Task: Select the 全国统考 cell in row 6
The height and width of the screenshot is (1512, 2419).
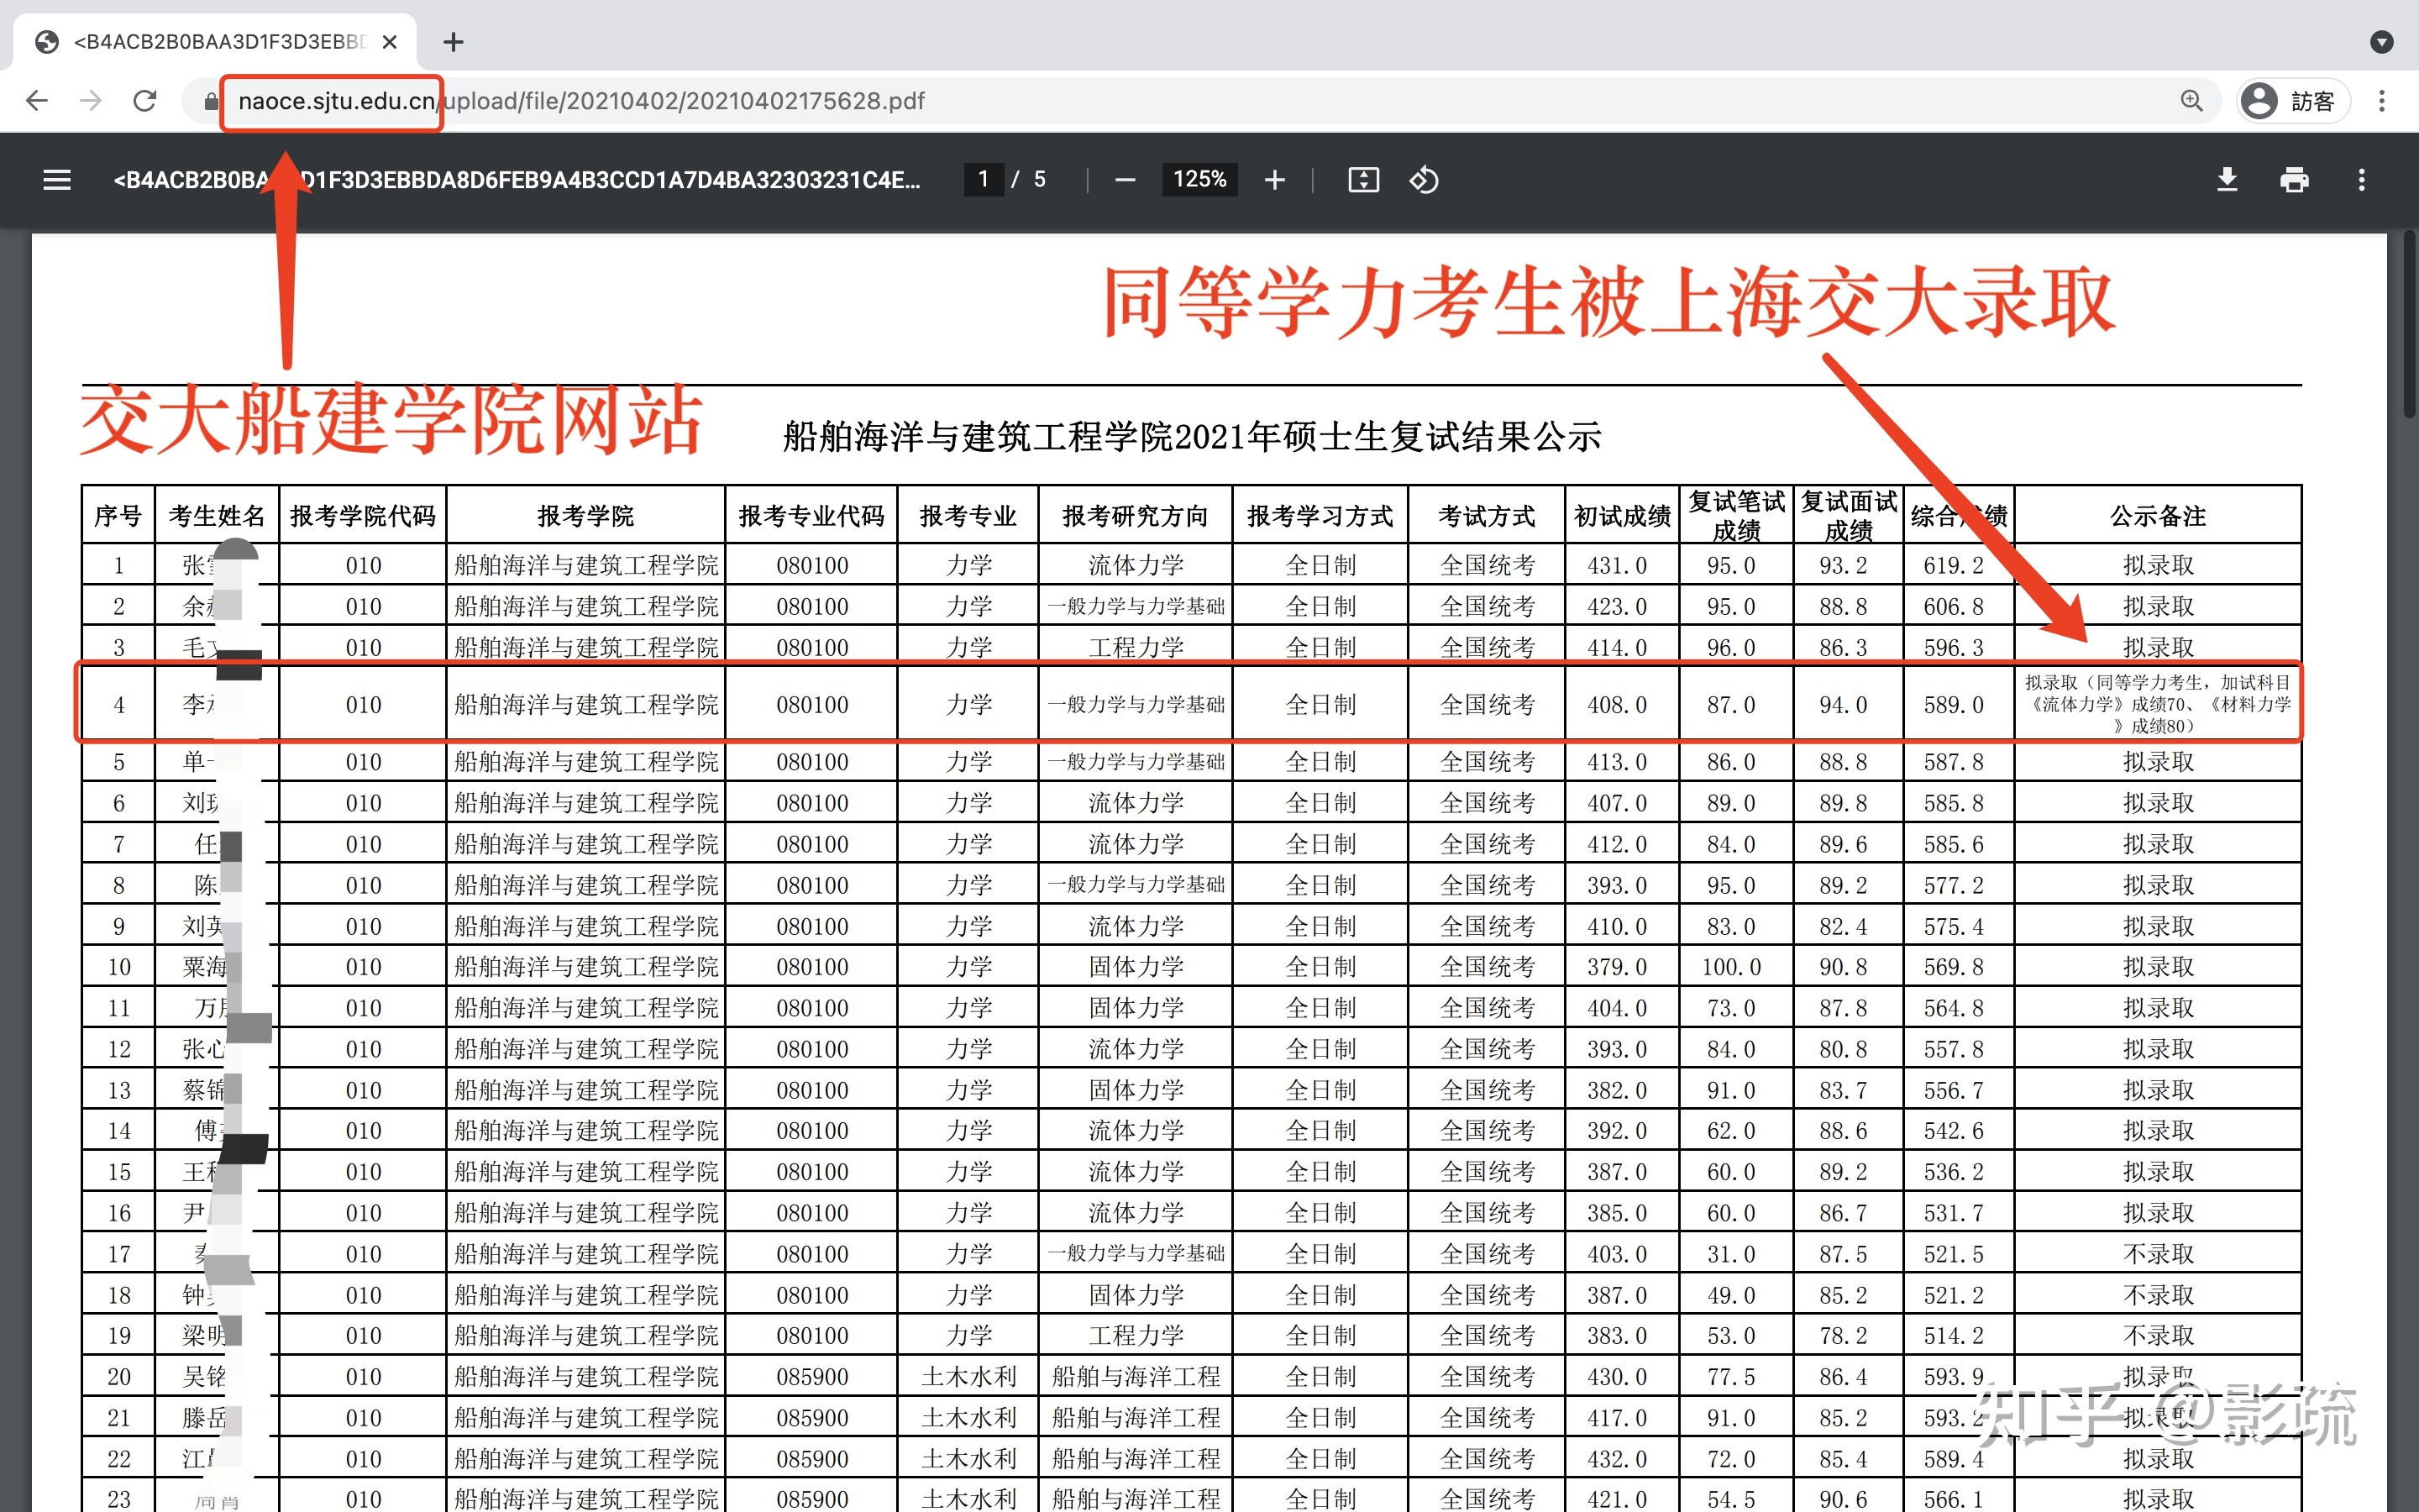Action: pyautogui.click(x=1487, y=803)
